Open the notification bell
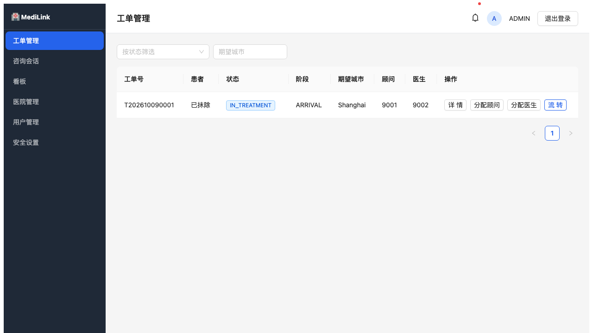Viewport: 593px width, 333px height. (x=475, y=18)
